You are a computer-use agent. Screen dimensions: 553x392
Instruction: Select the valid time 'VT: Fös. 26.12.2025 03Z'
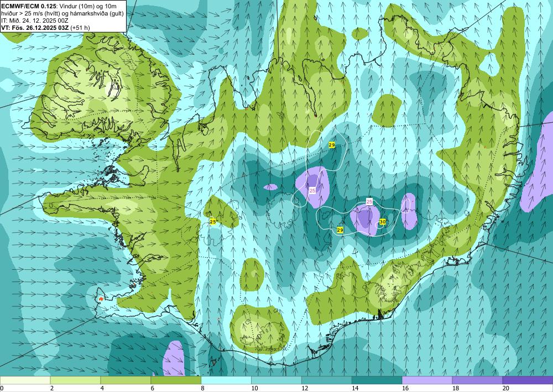pos(35,28)
